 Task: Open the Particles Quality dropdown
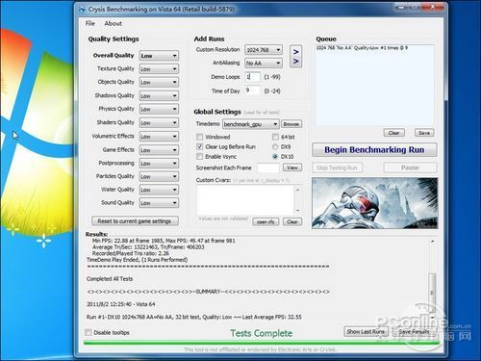coord(159,176)
